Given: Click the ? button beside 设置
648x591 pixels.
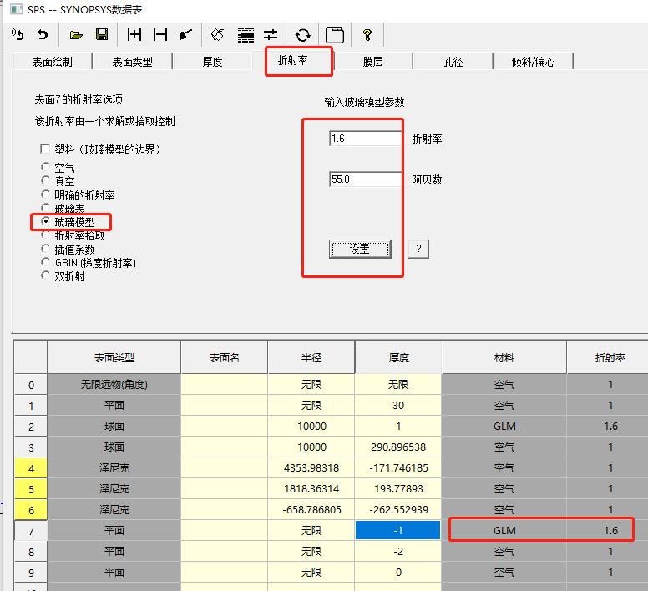Looking at the screenshot, I should click(x=418, y=249).
